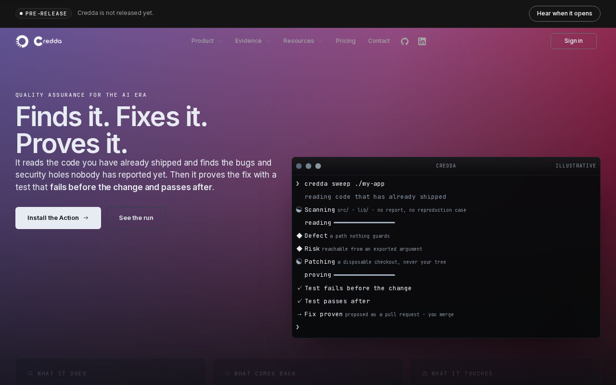
Task: Expand the Evidence dropdown menu
Action: [x=253, y=41]
